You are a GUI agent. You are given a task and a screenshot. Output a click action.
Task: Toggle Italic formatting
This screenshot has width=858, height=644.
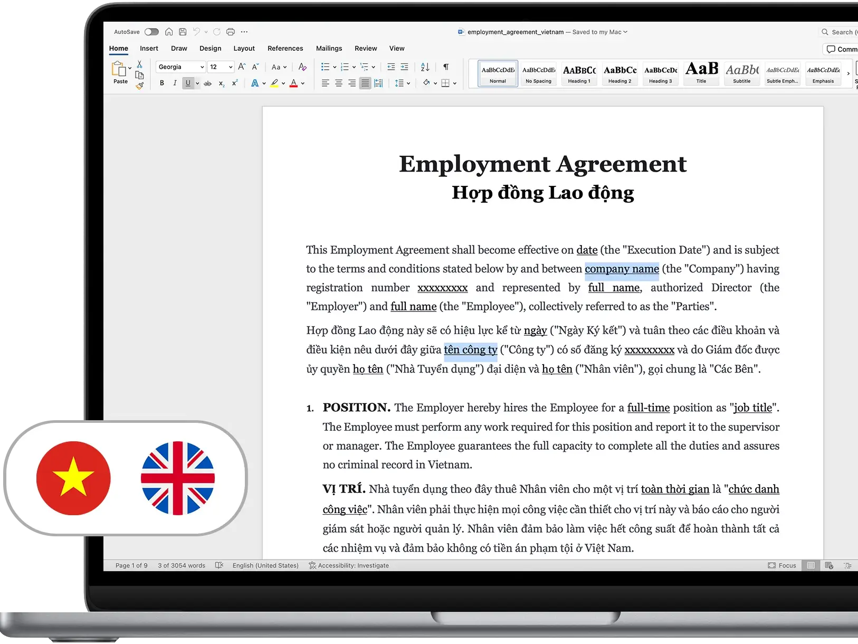click(x=175, y=83)
